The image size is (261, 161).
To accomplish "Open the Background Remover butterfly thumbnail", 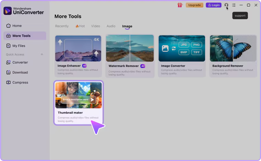I will pos(233,49).
